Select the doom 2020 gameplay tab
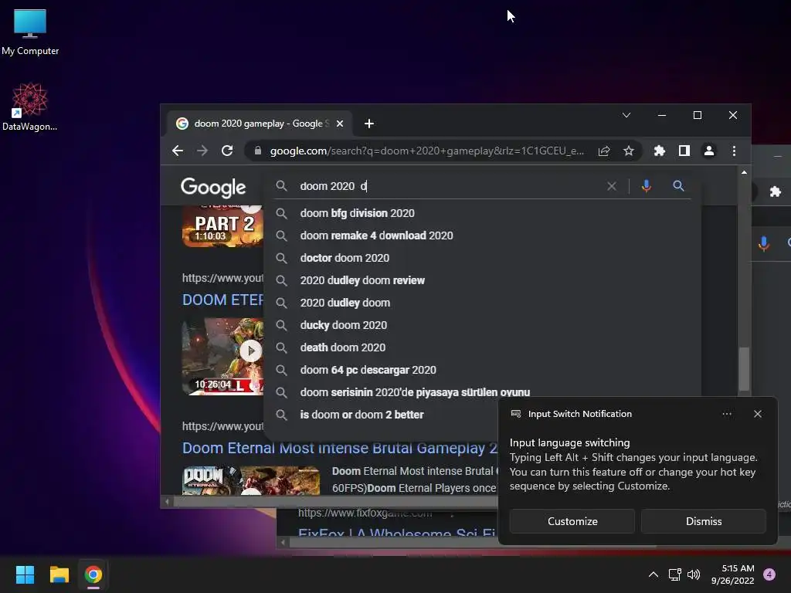 tap(259, 124)
